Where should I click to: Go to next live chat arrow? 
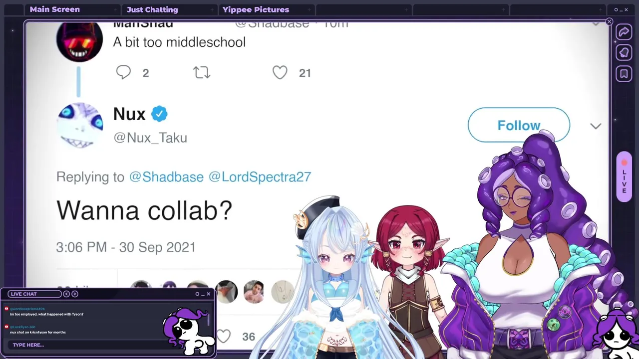75,294
